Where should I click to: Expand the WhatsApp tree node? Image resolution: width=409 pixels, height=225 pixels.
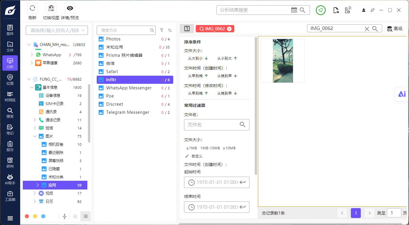click(x=32, y=55)
